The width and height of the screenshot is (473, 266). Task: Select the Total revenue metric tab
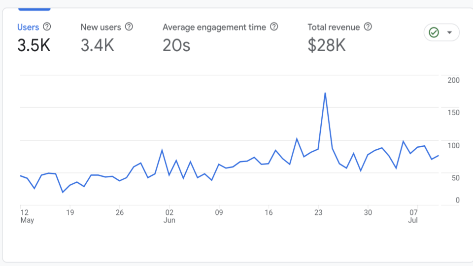(x=334, y=27)
